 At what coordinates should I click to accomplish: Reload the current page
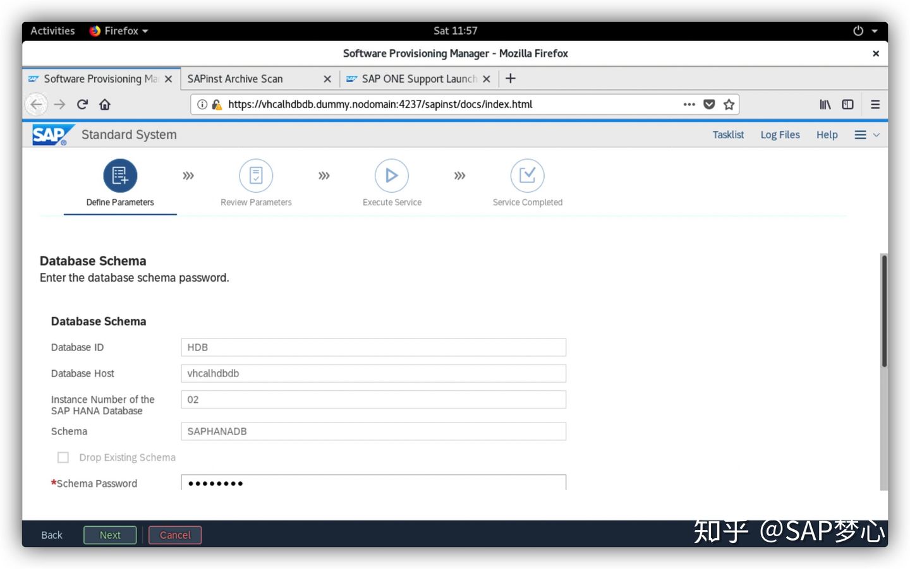click(82, 104)
